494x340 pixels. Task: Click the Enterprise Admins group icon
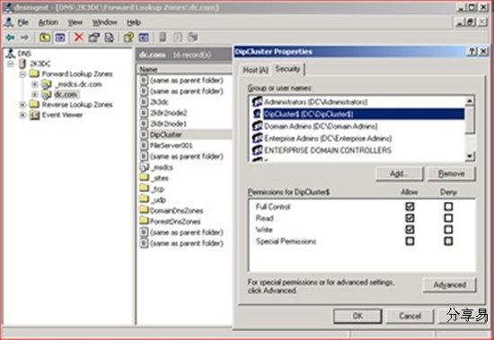257,138
